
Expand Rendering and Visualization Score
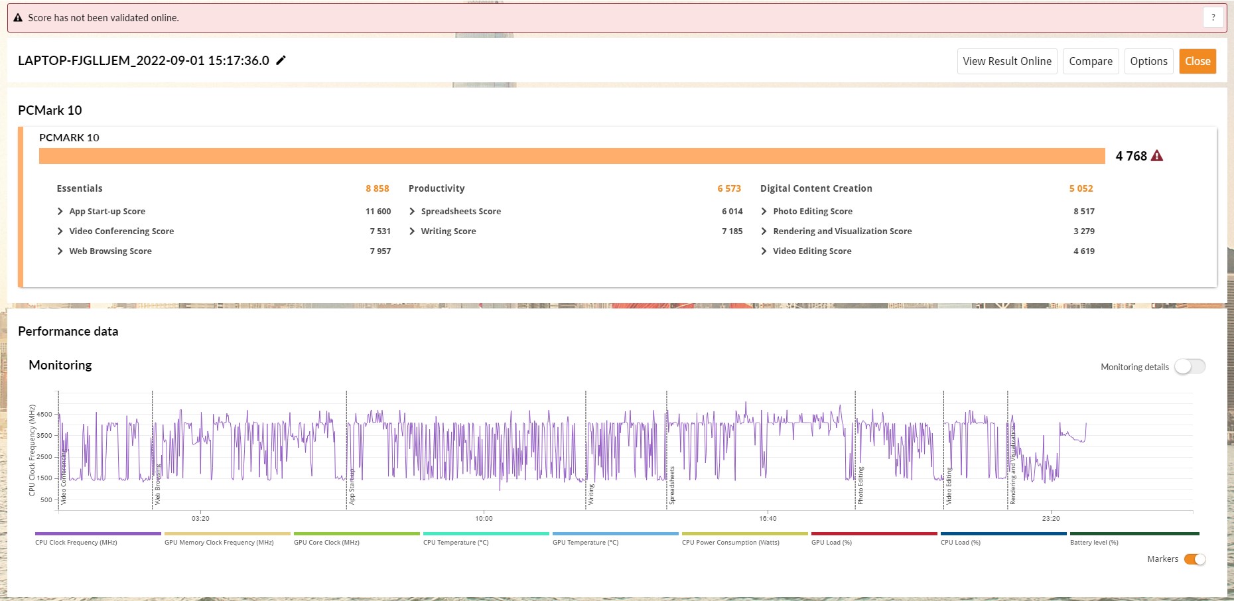point(764,232)
